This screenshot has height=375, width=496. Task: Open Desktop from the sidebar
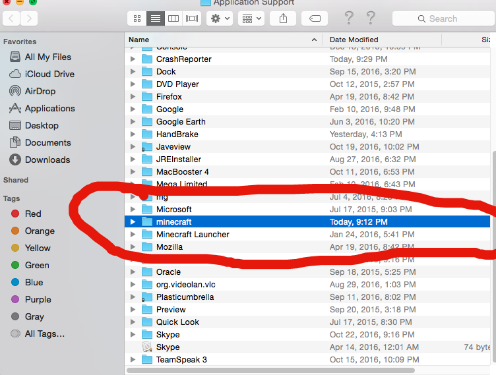[34, 125]
